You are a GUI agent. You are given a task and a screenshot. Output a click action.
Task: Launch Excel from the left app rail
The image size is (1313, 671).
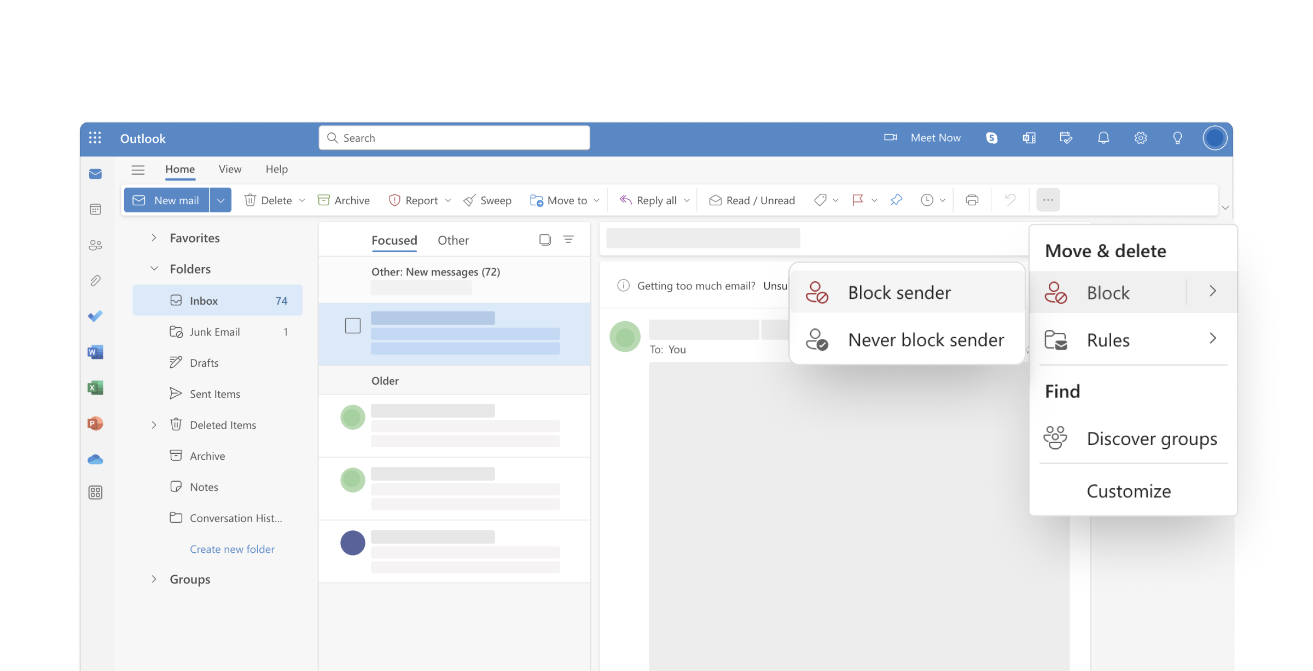pos(95,388)
